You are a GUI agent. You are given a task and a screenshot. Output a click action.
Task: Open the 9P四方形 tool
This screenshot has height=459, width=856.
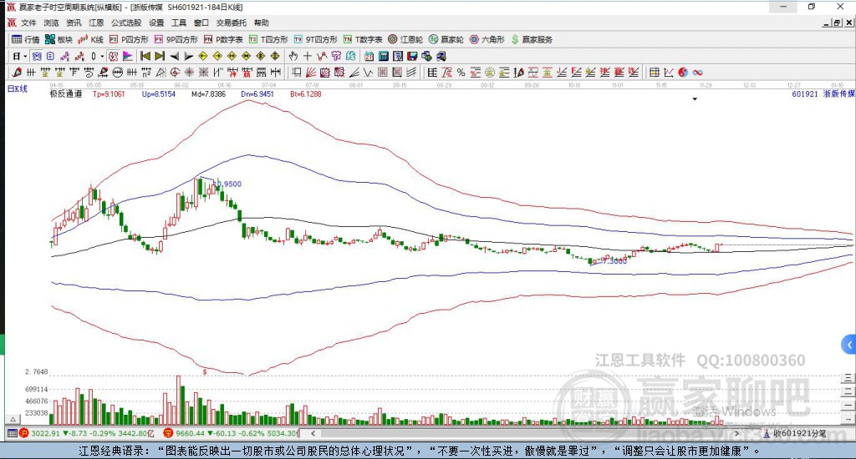(x=176, y=39)
